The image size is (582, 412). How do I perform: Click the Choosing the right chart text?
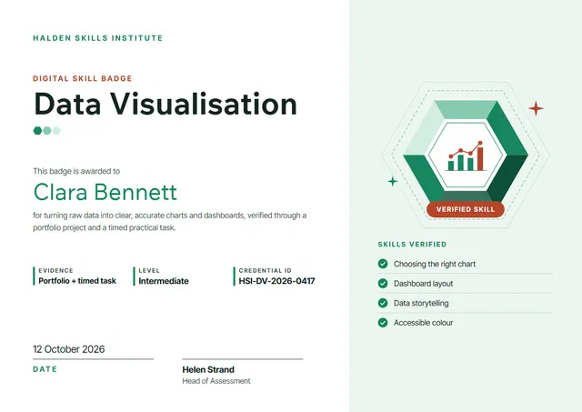click(x=435, y=264)
